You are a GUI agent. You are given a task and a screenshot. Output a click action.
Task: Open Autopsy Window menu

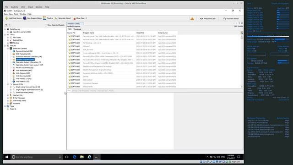[23, 14]
